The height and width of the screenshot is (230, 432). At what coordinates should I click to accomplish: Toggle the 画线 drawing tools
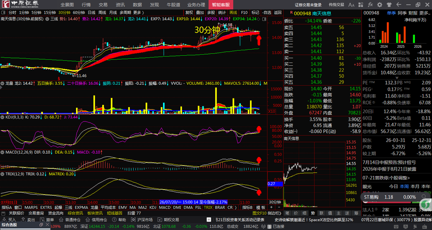click(233, 12)
